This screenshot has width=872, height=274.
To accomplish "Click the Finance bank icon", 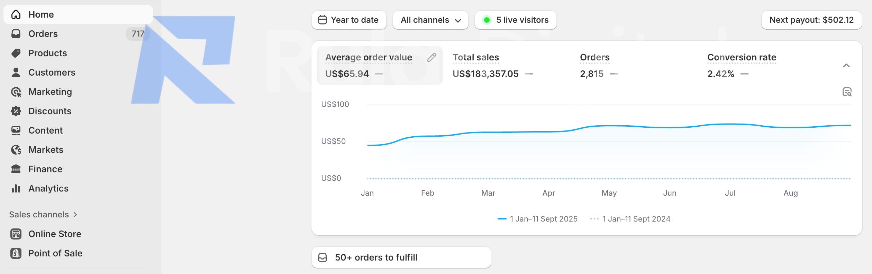I will click(16, 169).
